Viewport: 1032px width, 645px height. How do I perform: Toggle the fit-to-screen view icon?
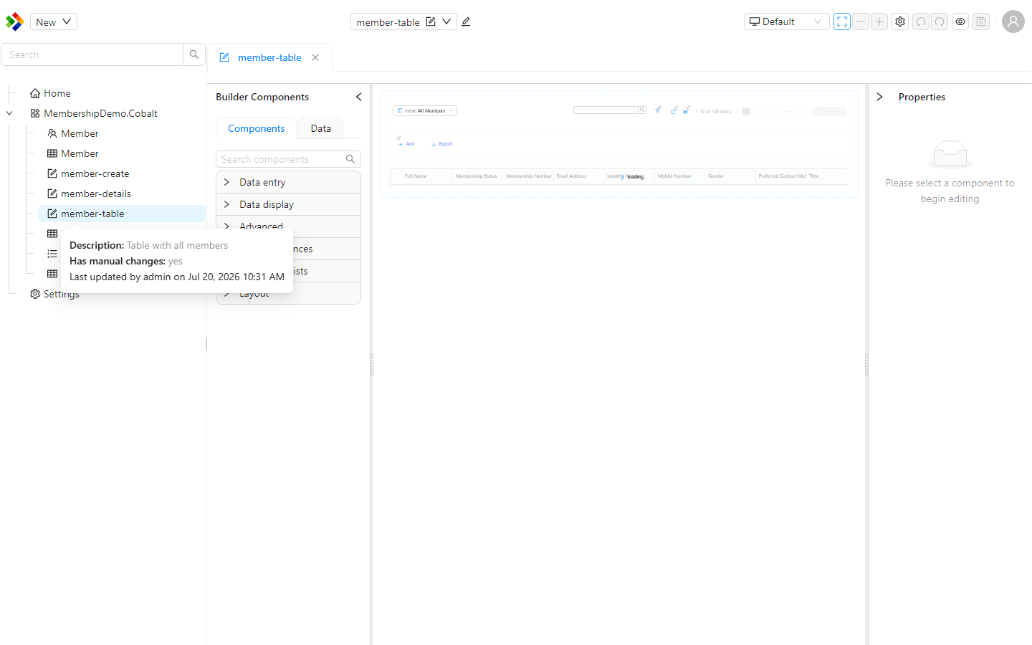842,21
